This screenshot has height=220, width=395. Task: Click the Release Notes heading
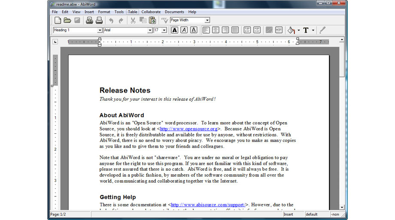click(x=125, y=90)
